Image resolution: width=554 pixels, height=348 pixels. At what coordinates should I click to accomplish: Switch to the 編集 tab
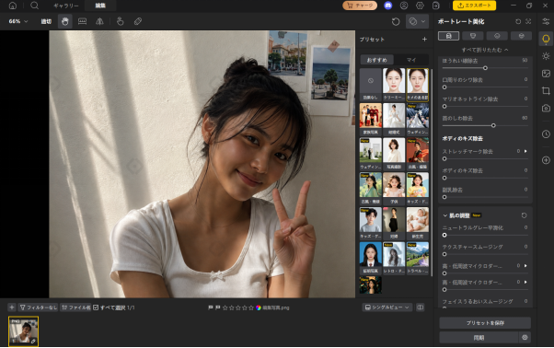pyautogui.click(x=100, y=6)
